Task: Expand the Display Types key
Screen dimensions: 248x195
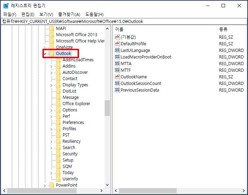Action: [x=51, y=85]
